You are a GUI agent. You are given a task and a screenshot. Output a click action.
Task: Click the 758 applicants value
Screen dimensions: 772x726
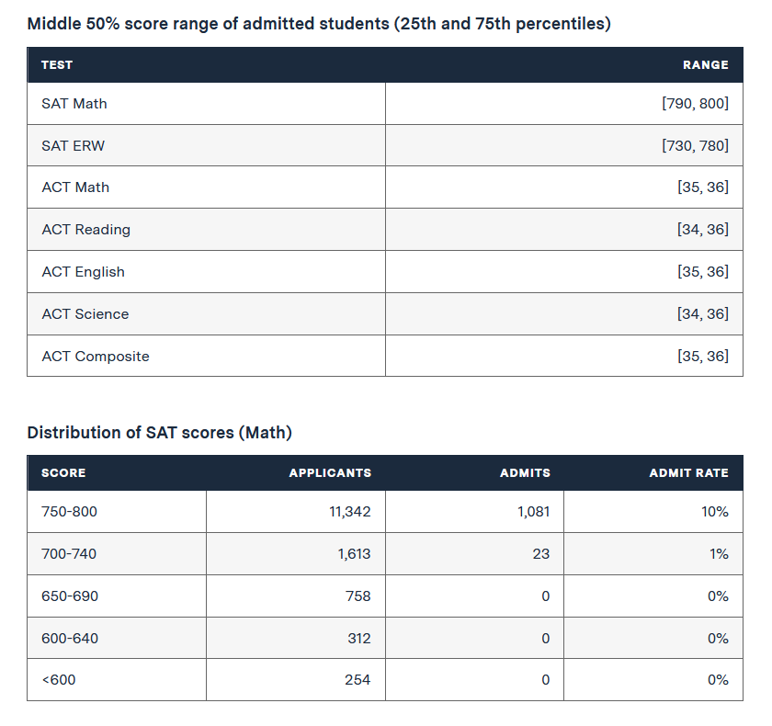click(358, 596)
